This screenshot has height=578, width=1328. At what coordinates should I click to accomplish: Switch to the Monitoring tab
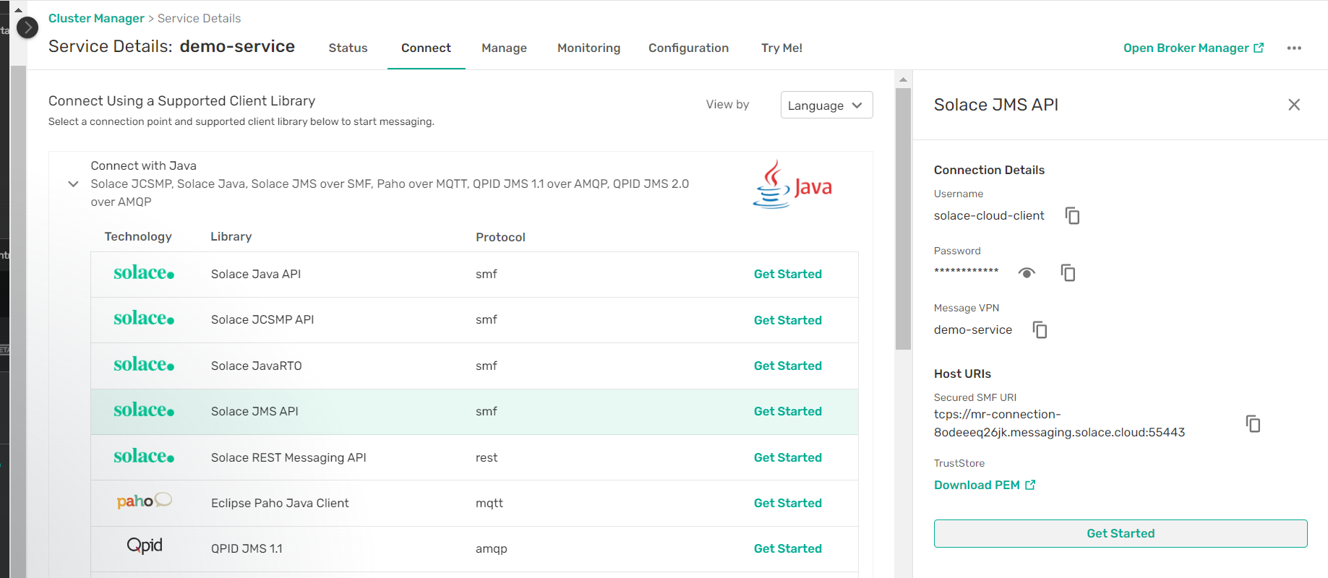pyautogui.click(x=588, y=48)
